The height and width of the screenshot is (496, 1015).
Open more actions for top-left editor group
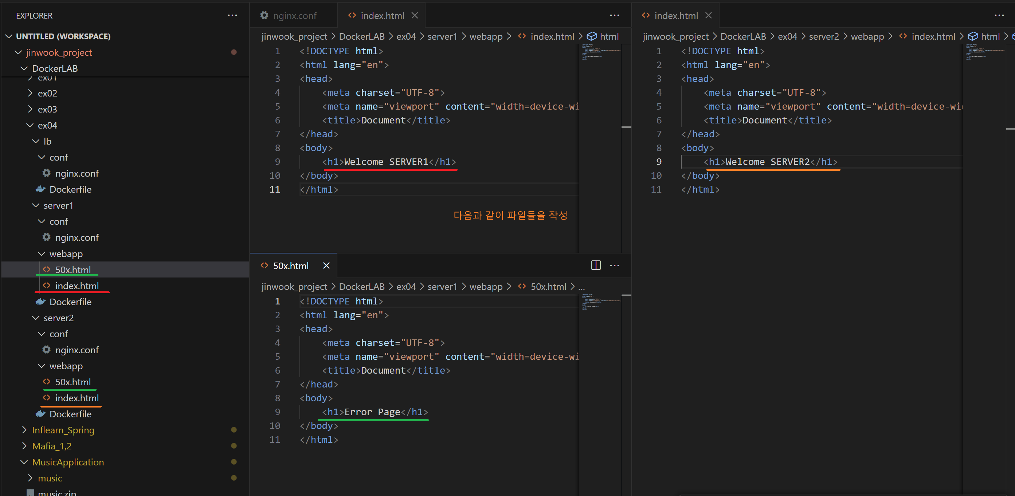click(614, 16)
